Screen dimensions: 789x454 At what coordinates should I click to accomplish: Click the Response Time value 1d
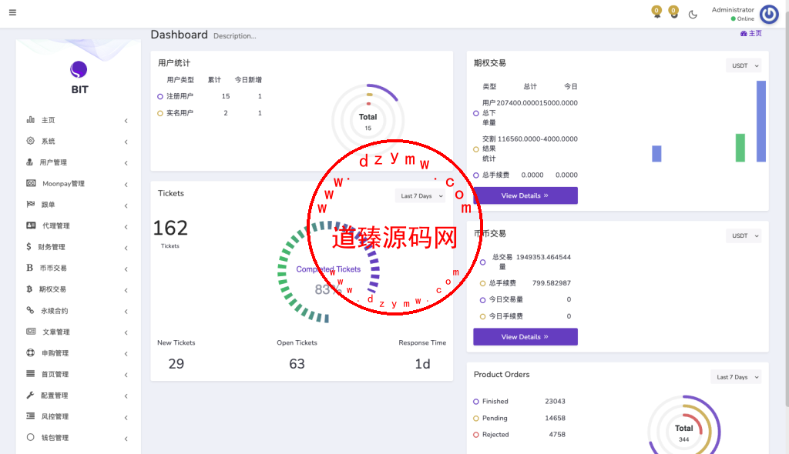click(423, 363)
